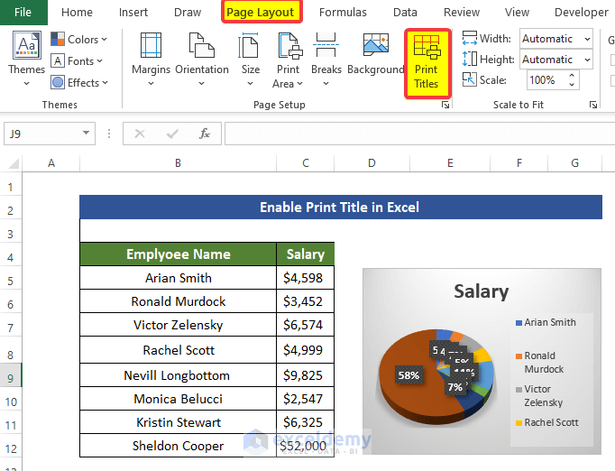Open the Margins options
Screen dimensions: 615x471
click(151, 60)
